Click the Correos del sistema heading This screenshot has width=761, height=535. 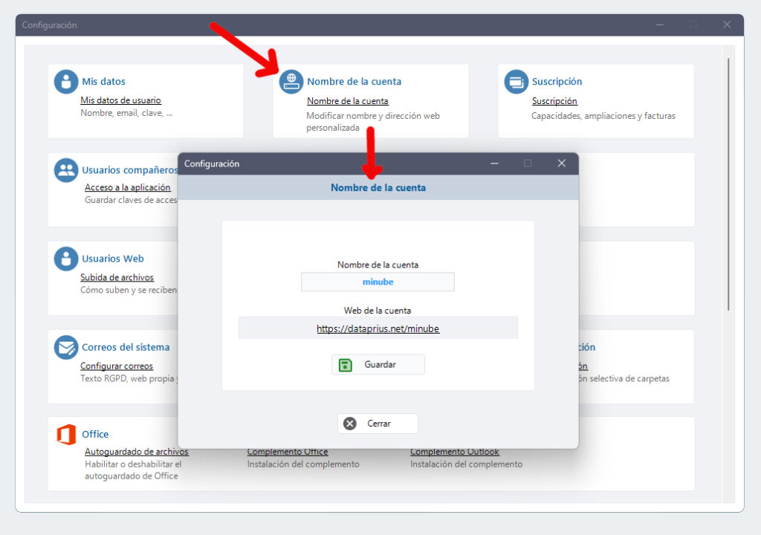point(126,347)
